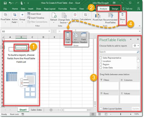Open the PivotTable ribbon button
This screenshot has height=118, width=144.
coord(5,18)
